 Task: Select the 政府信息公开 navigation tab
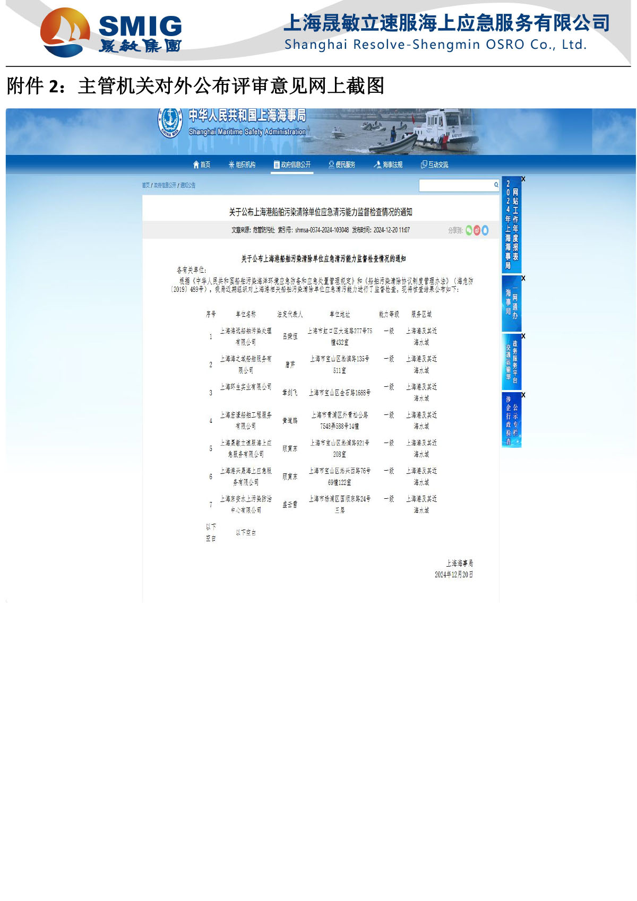click(292, 165)
